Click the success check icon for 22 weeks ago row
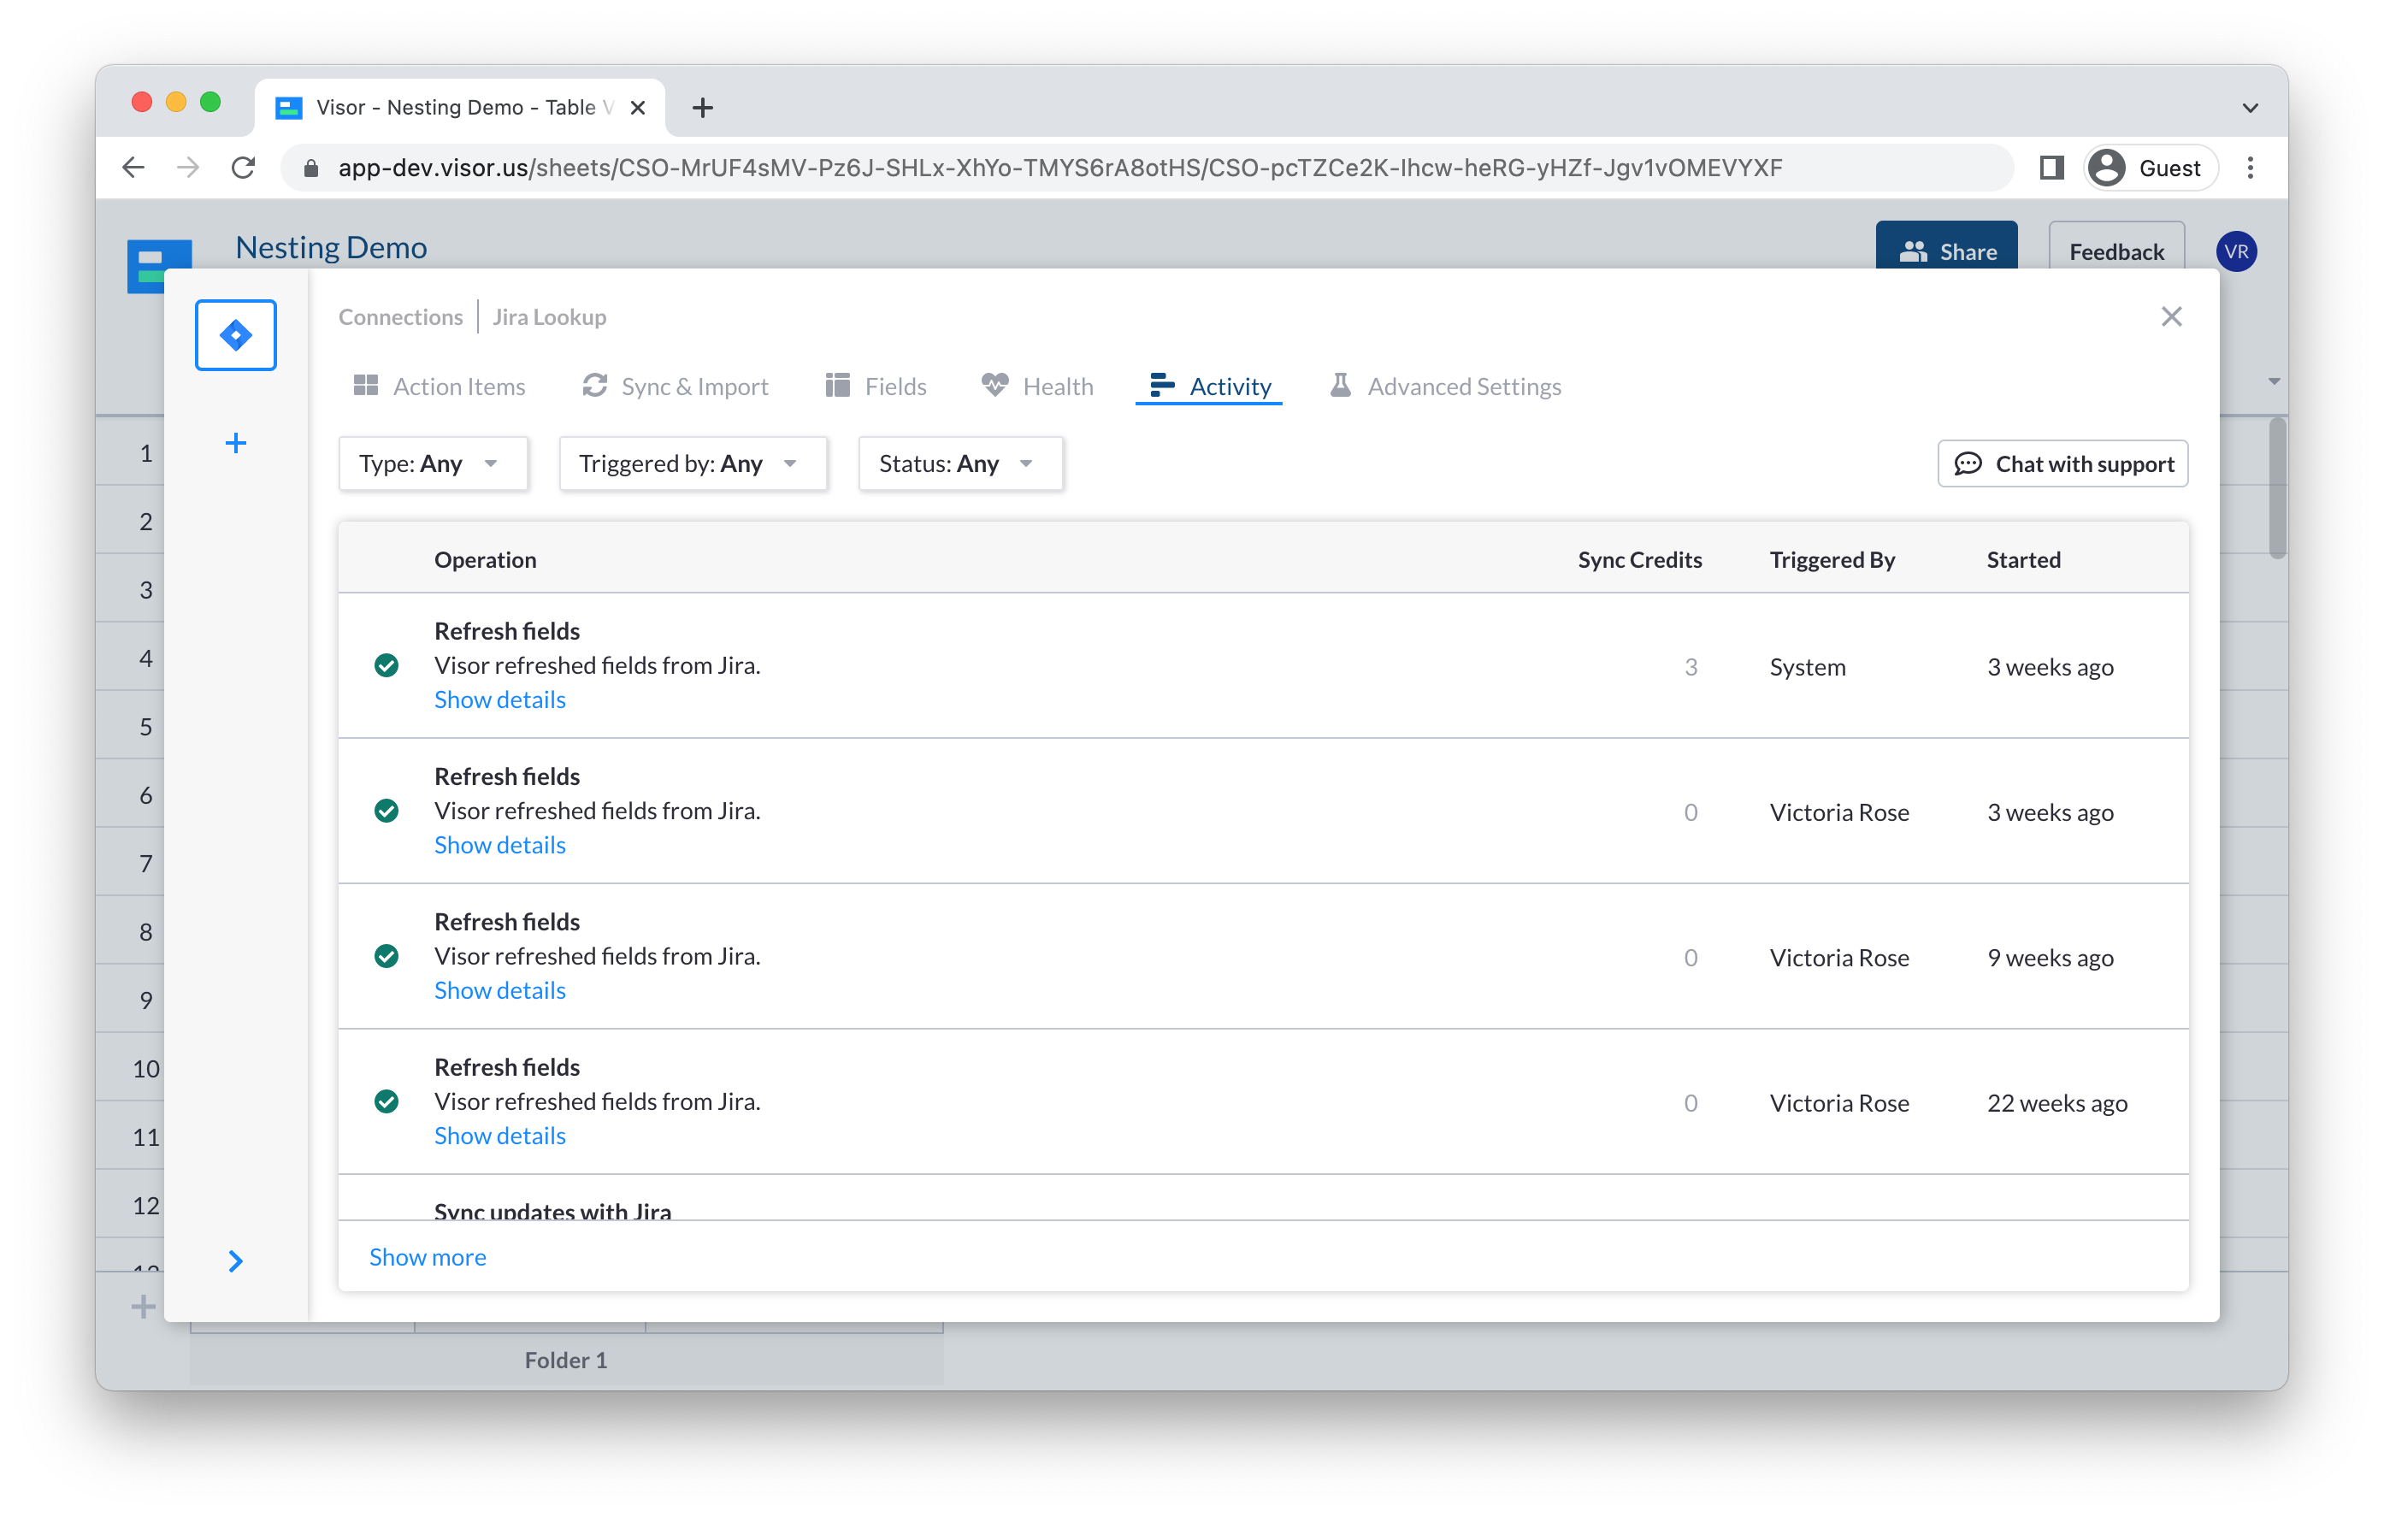The height and width of the screenshot is (1517, 2384). 387,1102
